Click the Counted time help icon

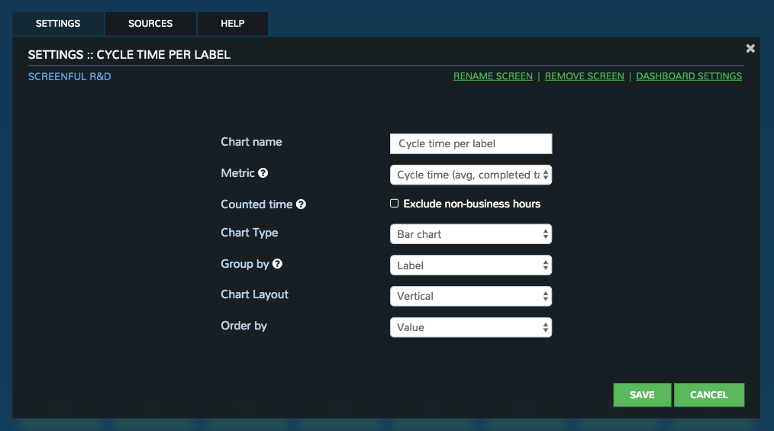pos(301,204)
